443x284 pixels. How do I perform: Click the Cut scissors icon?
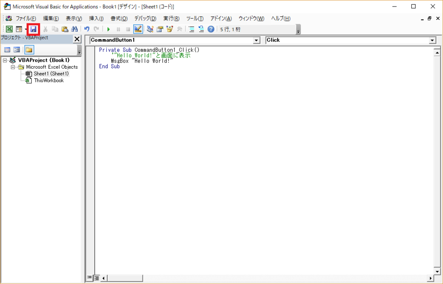(45, 29)
